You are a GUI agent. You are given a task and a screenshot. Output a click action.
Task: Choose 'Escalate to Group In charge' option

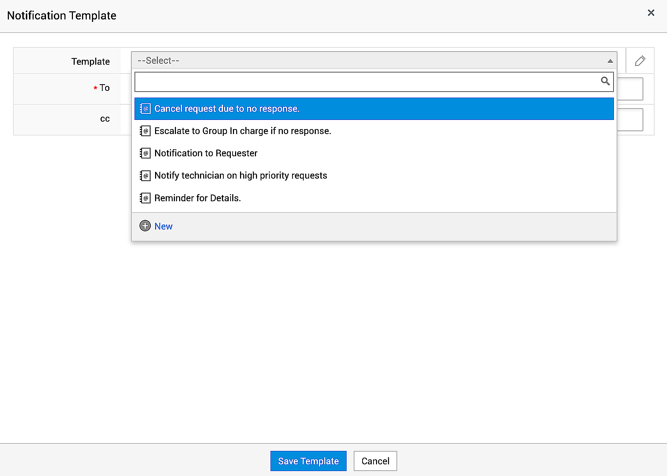click(x=243, y=131)
